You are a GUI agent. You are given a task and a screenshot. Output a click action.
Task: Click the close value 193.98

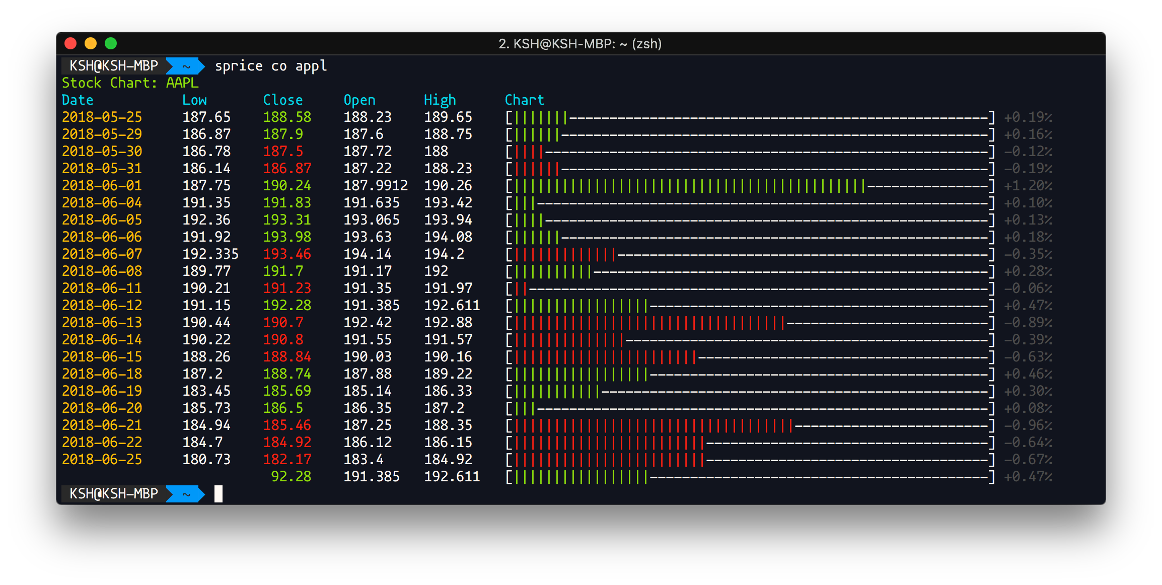tap(287, 237)
